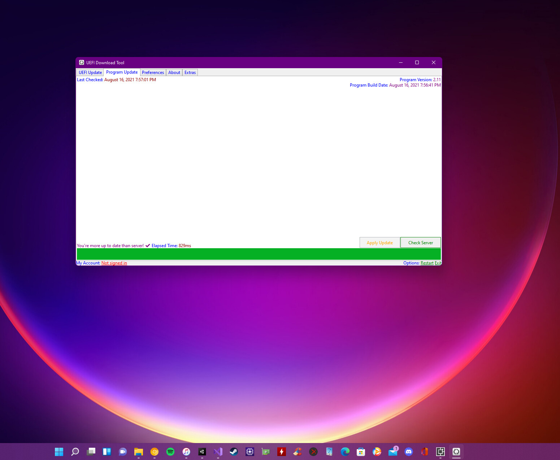Screen dimensions: 560x460
Task: Switch to the UEFI Update tab
Action: 90,73
